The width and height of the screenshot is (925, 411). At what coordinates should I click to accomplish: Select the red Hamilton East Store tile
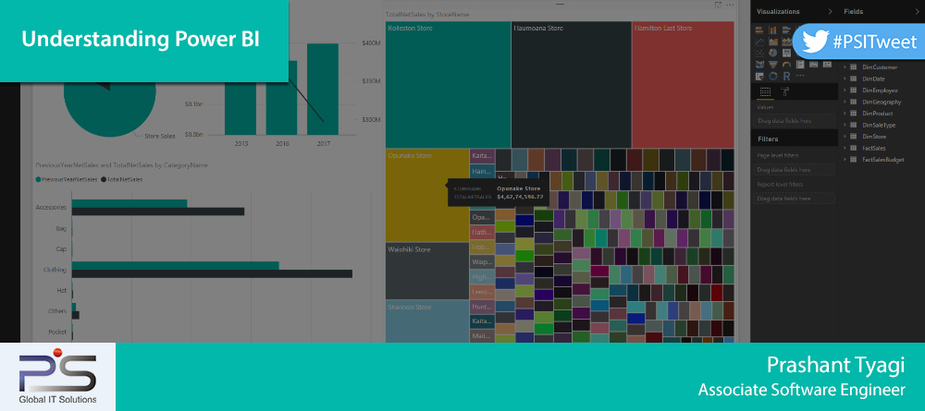point(683,85)
